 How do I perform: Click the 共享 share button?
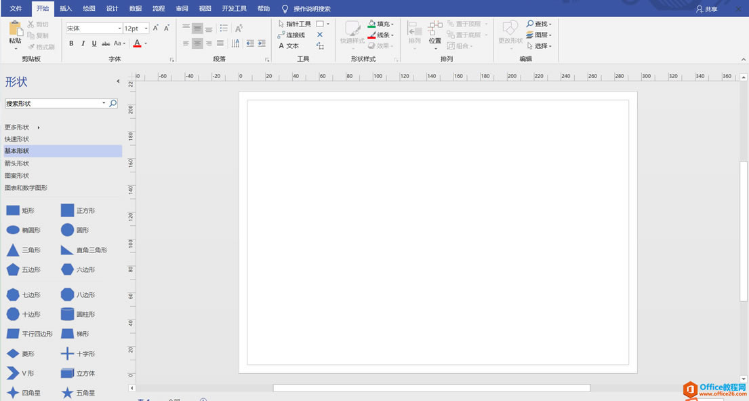pyautogui.click(x=707, y=9)
